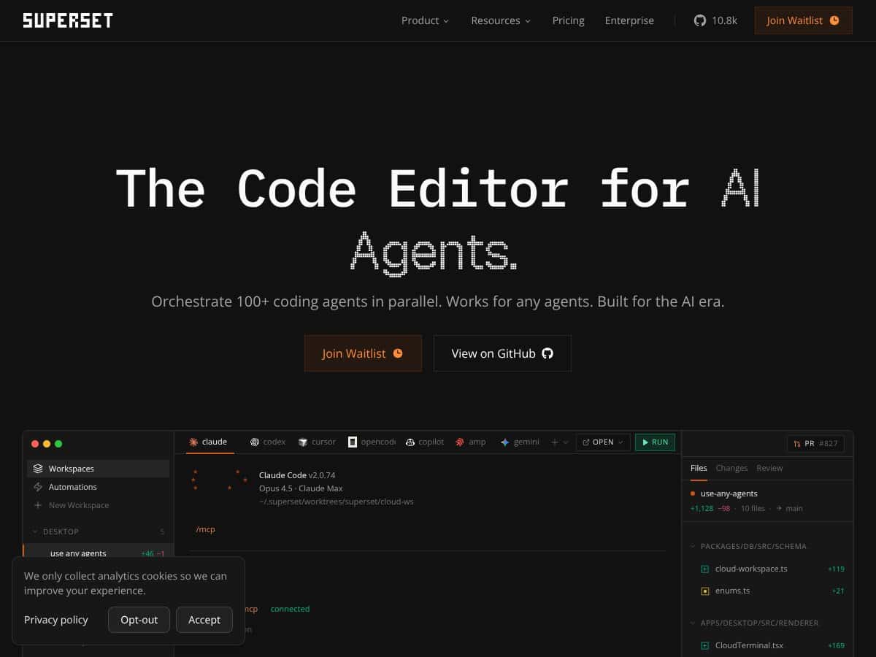
Task: Collapse the PACKAGES/DB/SRC/SCHEMA folder group
Action: [x=693, y=546]
